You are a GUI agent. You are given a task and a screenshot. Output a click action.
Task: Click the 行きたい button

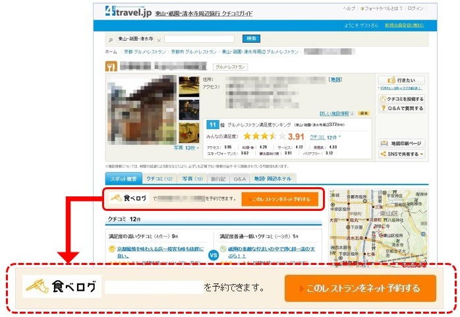401,80
